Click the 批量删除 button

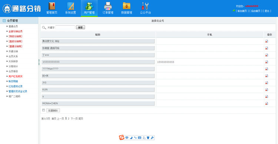pyautogui.click(x=53, y=110)
